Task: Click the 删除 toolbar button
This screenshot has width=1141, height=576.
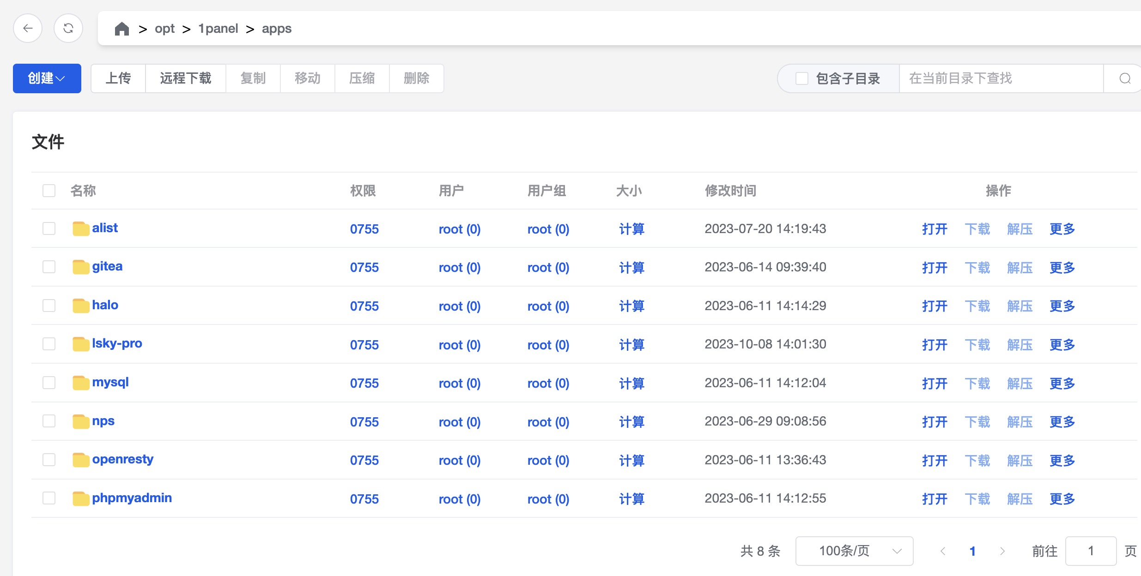Action: pyautogui.click(x=417, y=78)
